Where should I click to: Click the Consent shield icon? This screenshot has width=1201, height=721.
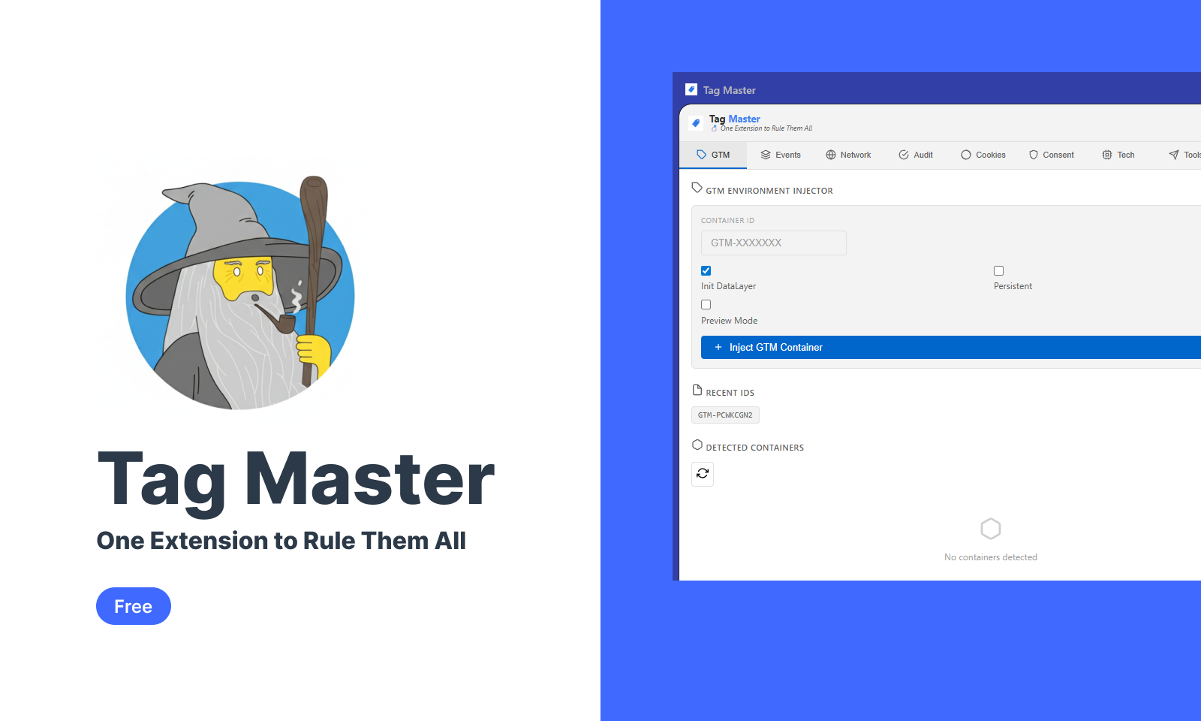coord(1033,155)
